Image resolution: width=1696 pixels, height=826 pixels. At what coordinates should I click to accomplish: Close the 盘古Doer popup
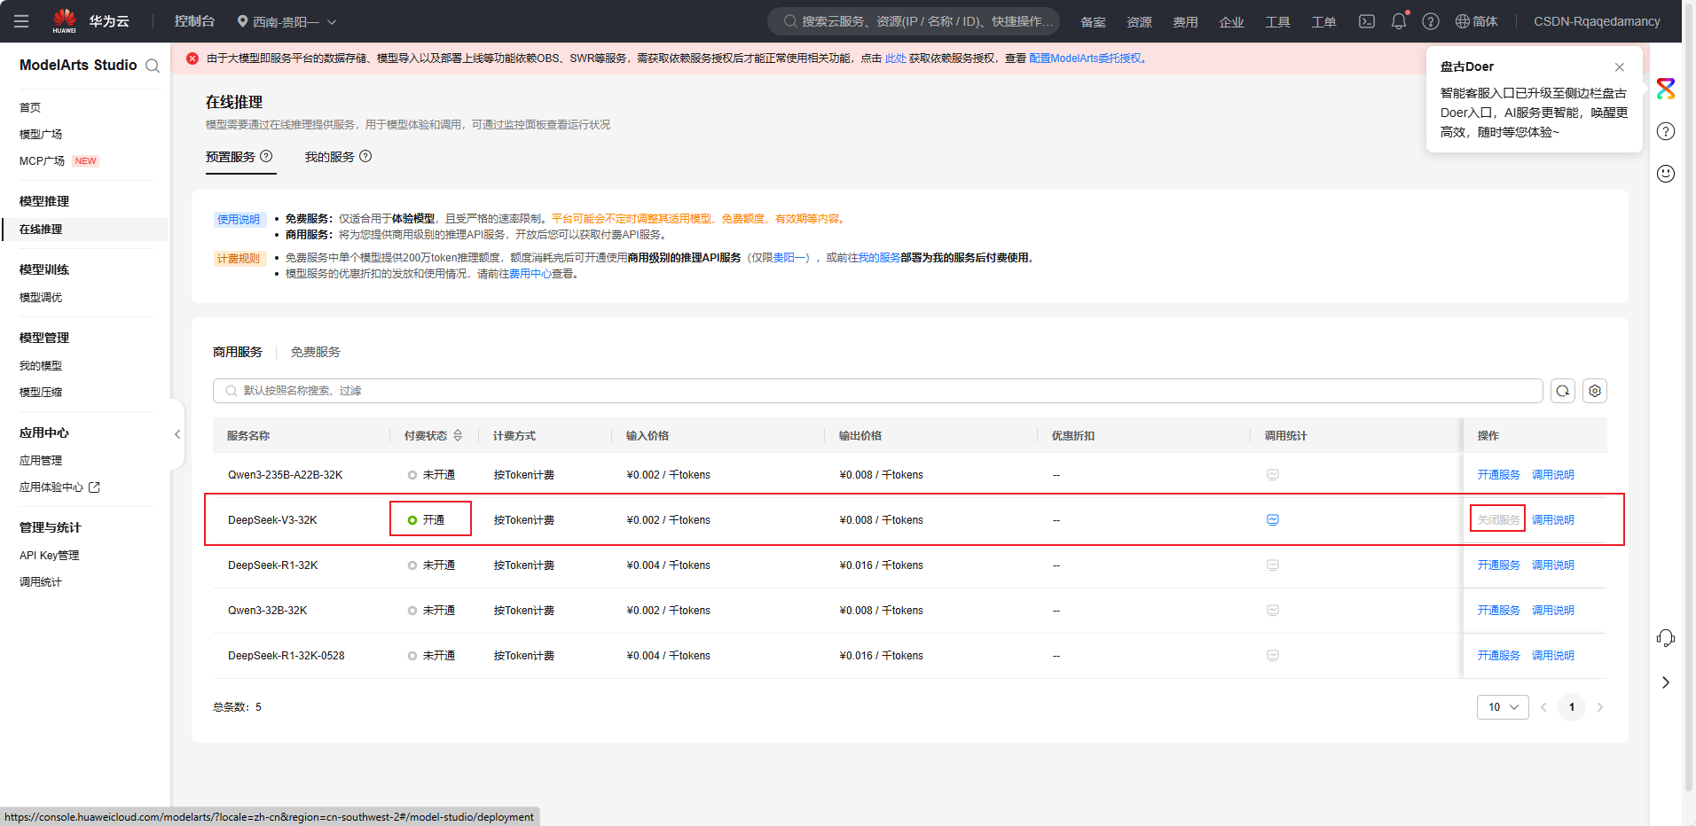pyautogui.click(x=1620, y=67)
